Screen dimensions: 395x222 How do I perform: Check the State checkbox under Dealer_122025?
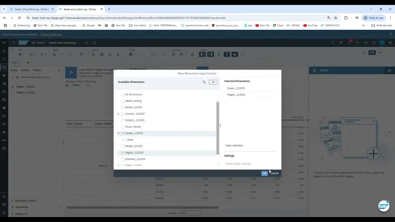click(x=125, y=140)
